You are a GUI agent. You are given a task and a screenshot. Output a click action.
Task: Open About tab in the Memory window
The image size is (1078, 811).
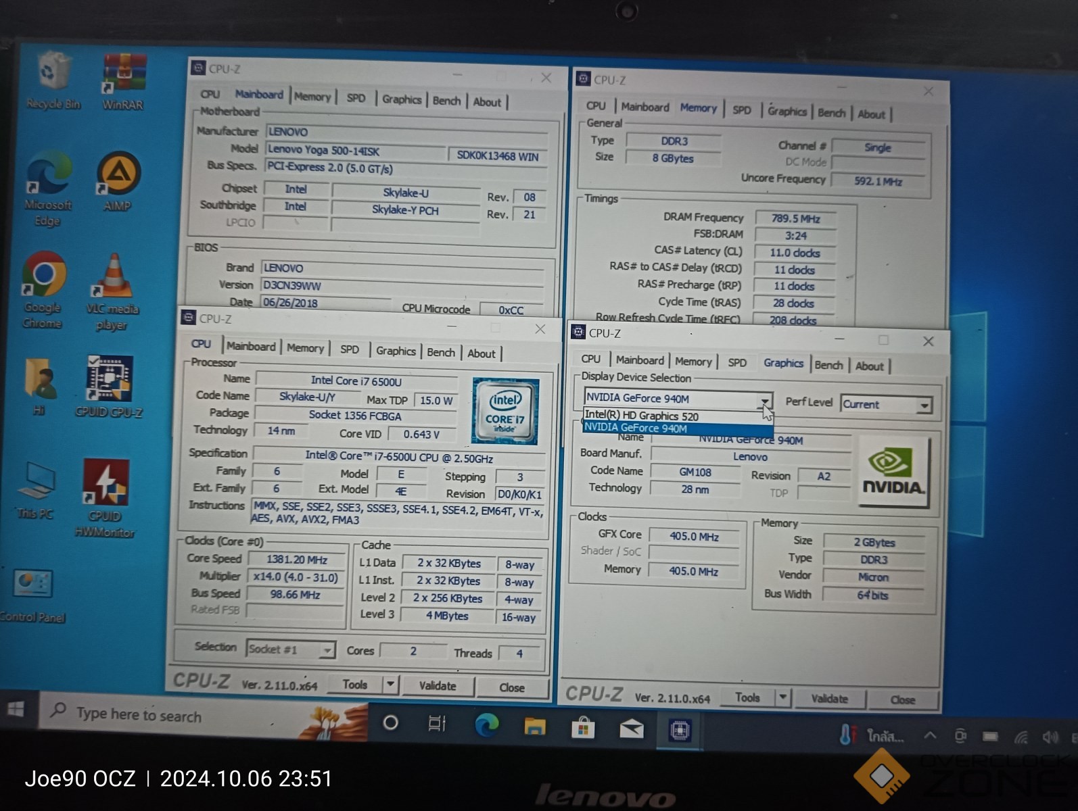coord(871,114)
